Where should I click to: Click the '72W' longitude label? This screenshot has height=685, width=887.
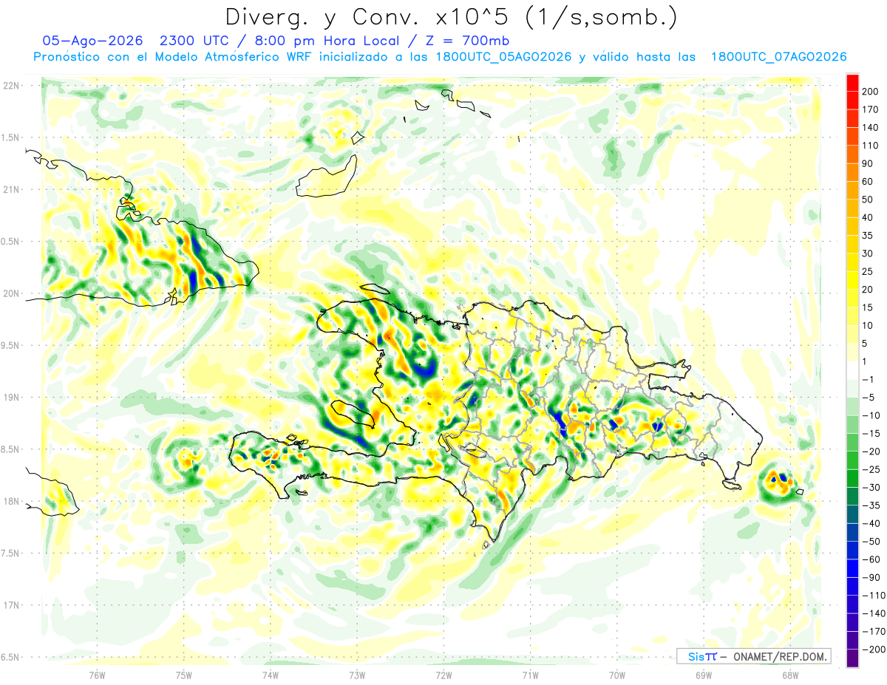coord(443,675)
